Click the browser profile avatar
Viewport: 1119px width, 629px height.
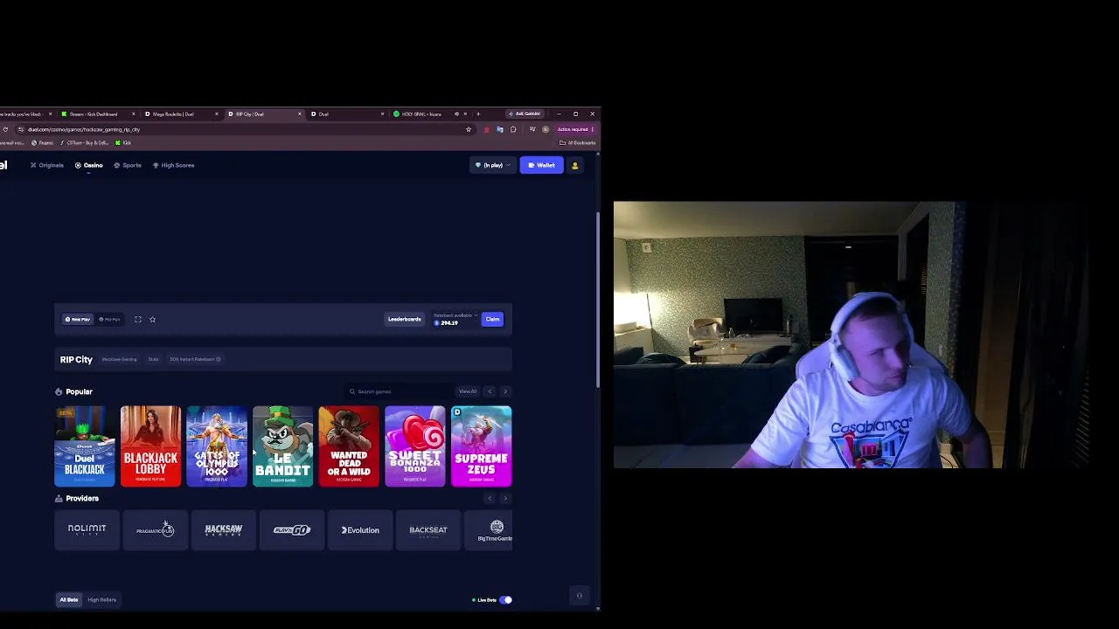[x=546, y=129]
